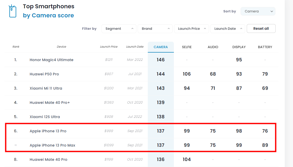Click the Launch Date column header
293x167 pixels.
135,47
